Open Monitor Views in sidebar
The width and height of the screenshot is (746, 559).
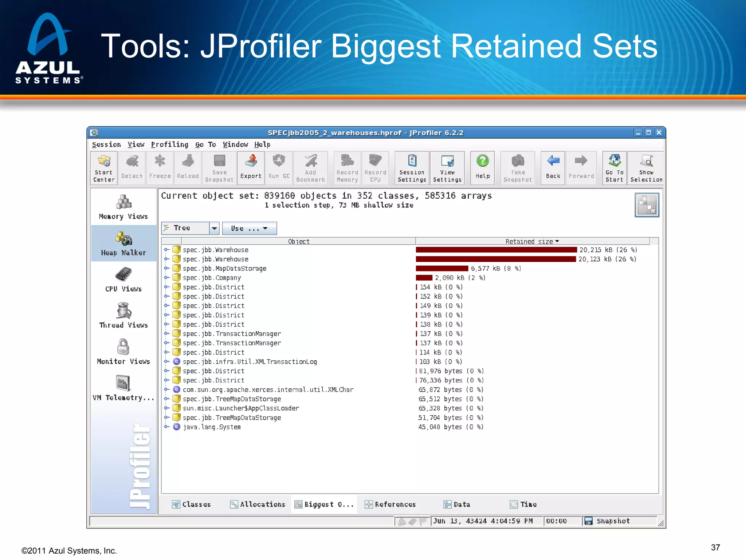(x=123, y=352)
